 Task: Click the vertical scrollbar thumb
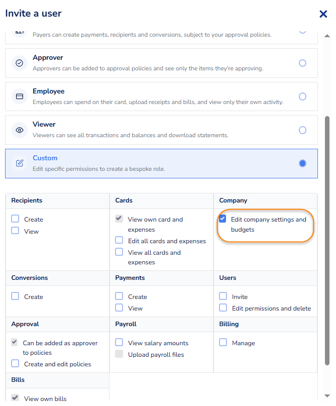327,241
